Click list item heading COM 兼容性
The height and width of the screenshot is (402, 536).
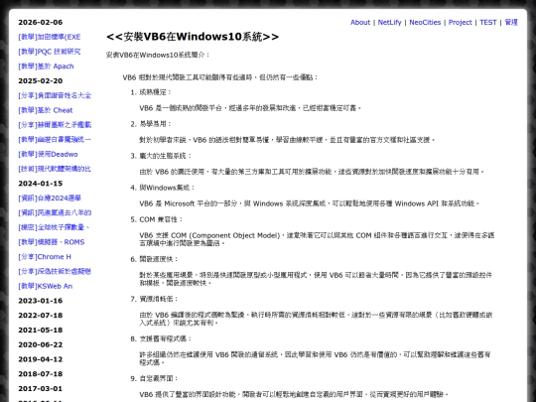[x=161, y=219]
